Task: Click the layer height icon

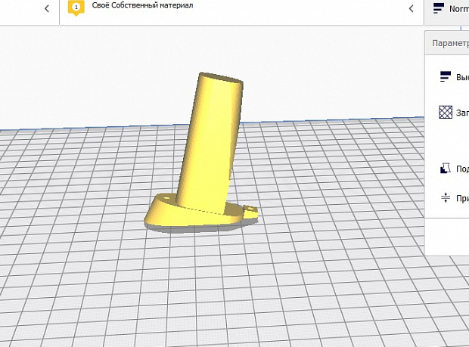Action: coord(446,76)
